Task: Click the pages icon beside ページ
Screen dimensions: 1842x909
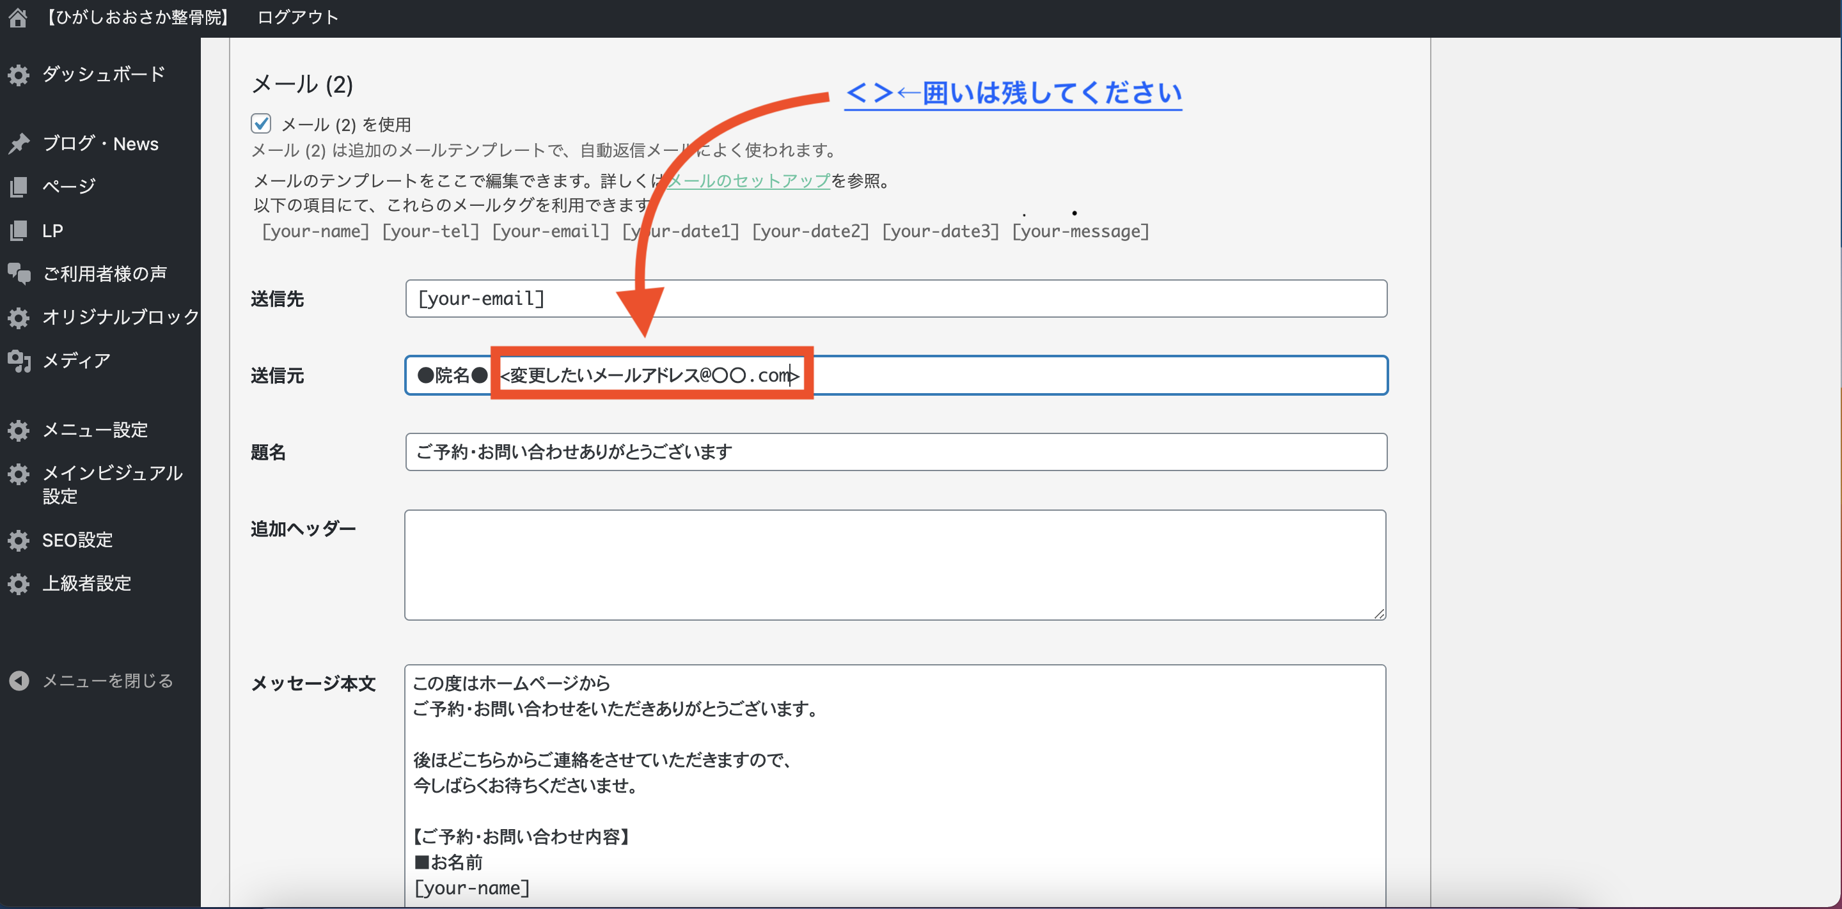Action: (x=19, y=187)
